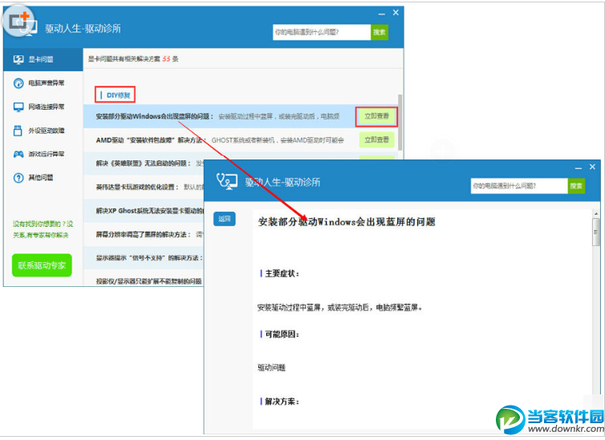Viewport: 605px width, 440px height.
Task: Open the 外设驱动故障 sidebar category
Action: [43, 131]
